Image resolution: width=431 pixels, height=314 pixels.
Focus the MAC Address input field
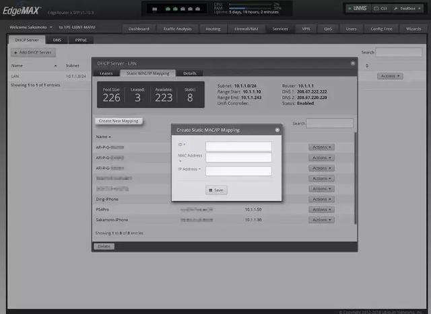[x=238, y=158]
